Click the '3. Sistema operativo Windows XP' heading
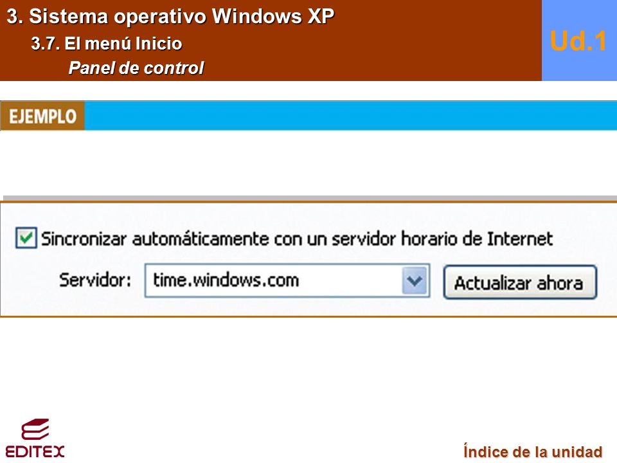Image resolution: width=617 pixels, height=463 pixels. (x=170, y=17)
